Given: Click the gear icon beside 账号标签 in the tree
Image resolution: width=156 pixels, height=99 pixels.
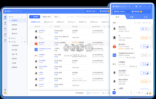Looking at the screenshot, I should coord(25,42).
